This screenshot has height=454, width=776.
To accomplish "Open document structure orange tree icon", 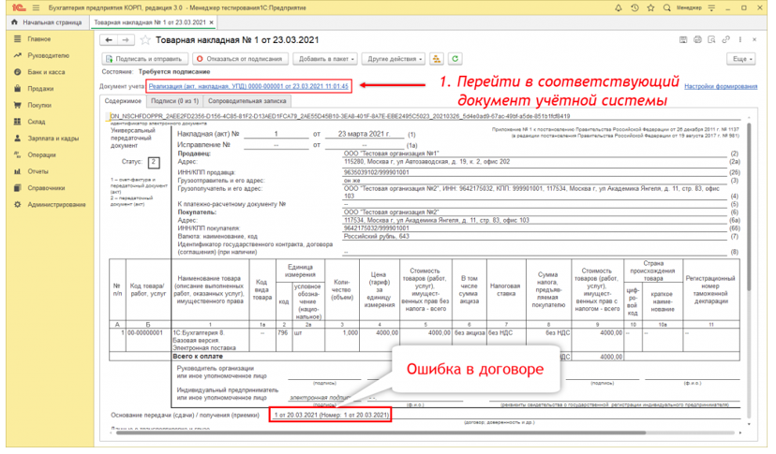I will [437, 59].
